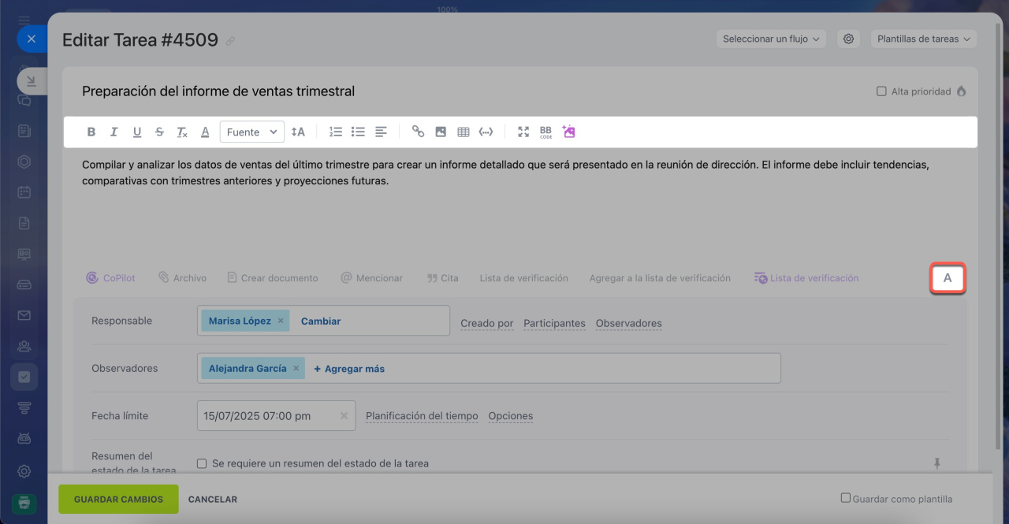Screen dimensions: 1009x524
Task: Underline text with the U toolbar button
Action: (137, 132)
